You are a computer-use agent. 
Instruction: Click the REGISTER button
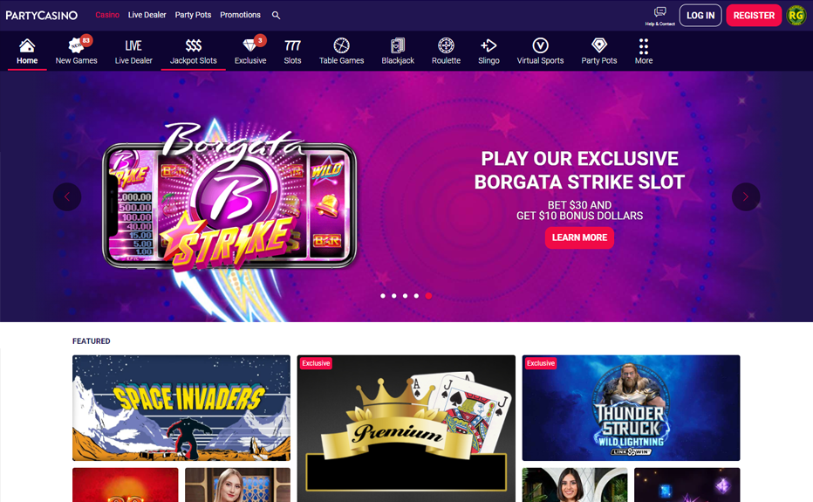[x=754, y=16]
